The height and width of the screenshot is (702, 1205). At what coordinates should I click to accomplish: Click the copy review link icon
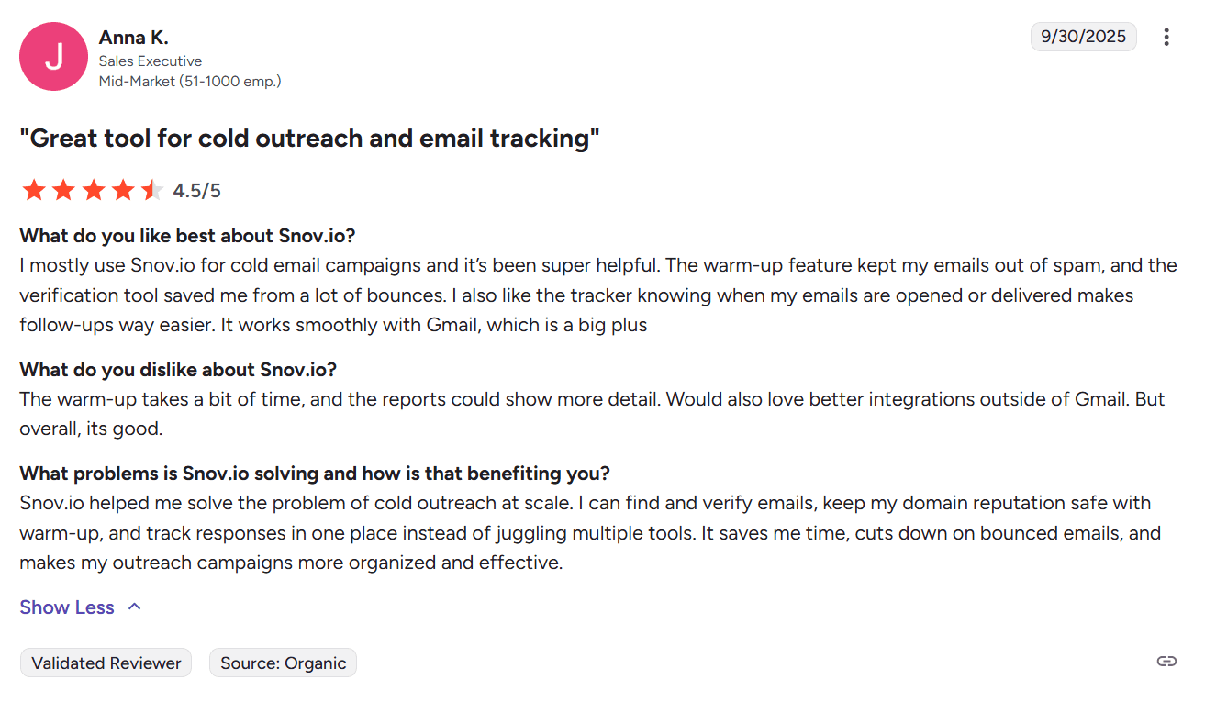(1166, 661)
